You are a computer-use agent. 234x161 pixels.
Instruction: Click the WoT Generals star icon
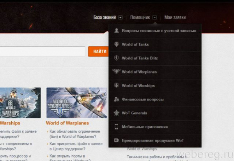(x=116, y=113)
